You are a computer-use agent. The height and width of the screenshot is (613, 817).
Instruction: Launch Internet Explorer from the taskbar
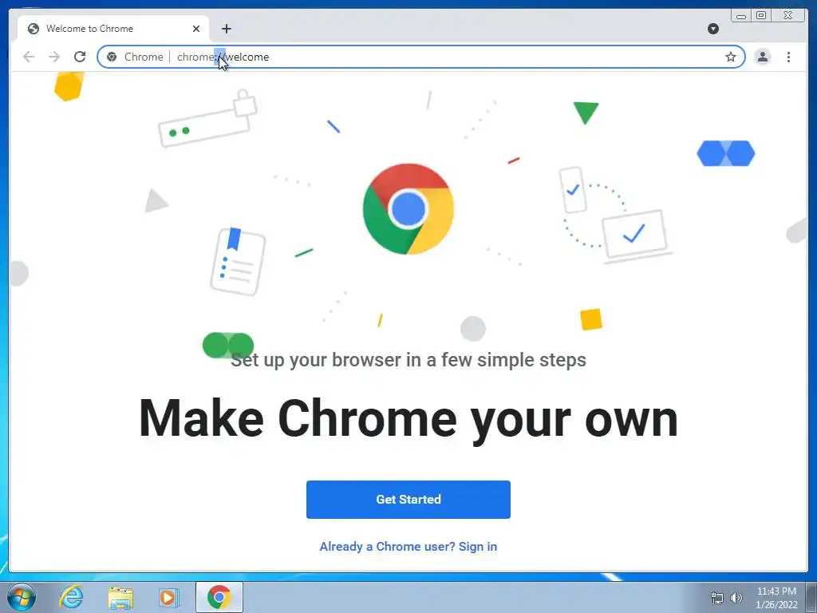click(71, 597)
